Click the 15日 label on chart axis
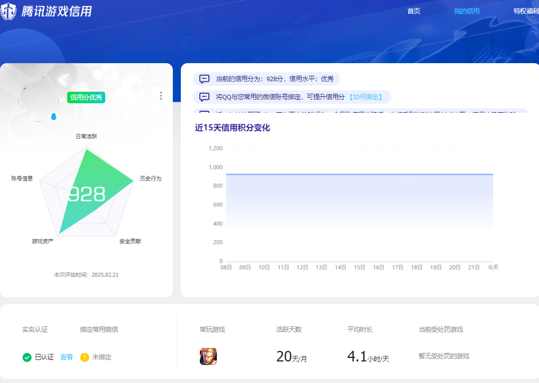The height and width of the screenshot is (383, 539). point(359,267)
